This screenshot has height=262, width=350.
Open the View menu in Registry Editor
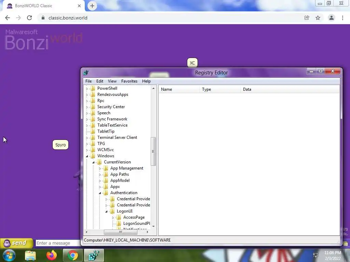pyautogui.click(x=112, y=81)
